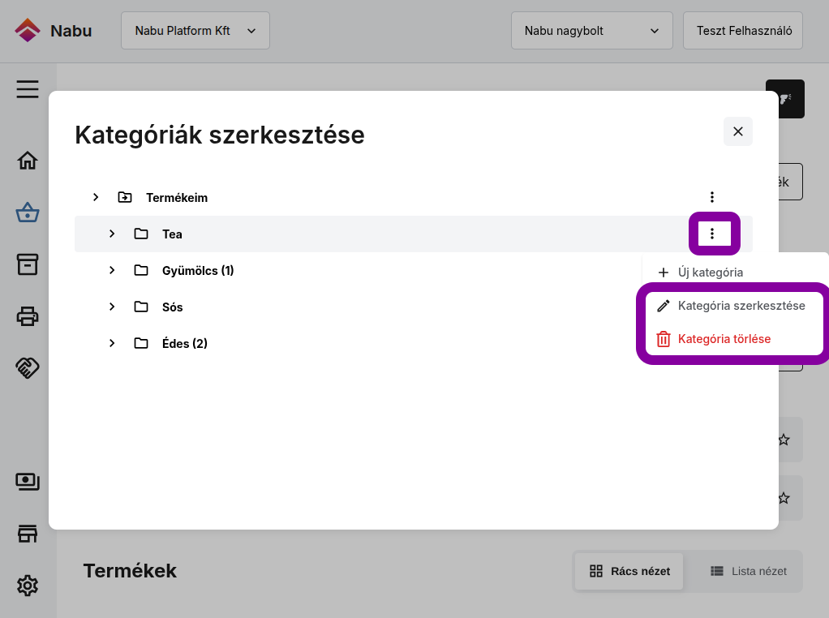Image resolution: width=829 pixels, height=618 pixels.
Task: Select the Tea category row
Action: coord(414,234)
